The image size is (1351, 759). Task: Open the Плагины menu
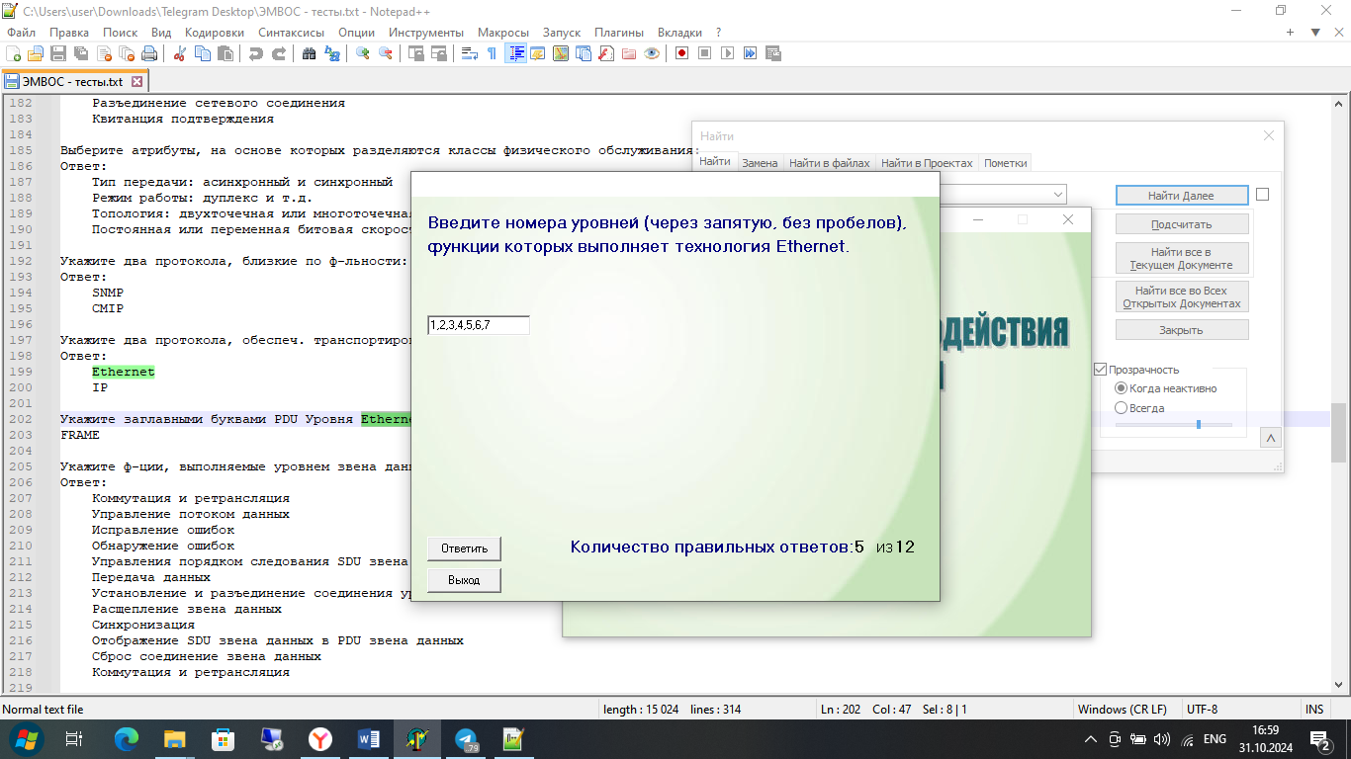tap(619, 33)
